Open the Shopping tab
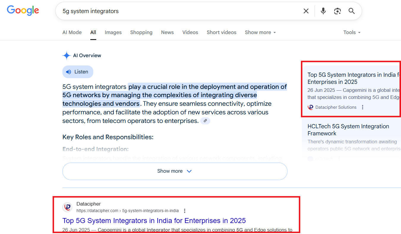Image resolution: width=401 pixels, height=234 pixels. point(141,32)
